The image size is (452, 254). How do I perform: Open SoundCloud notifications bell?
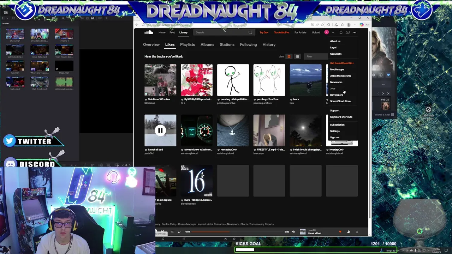click(341, 32)
